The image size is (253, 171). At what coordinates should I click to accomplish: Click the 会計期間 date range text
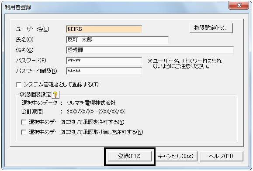tap(96, 112)
